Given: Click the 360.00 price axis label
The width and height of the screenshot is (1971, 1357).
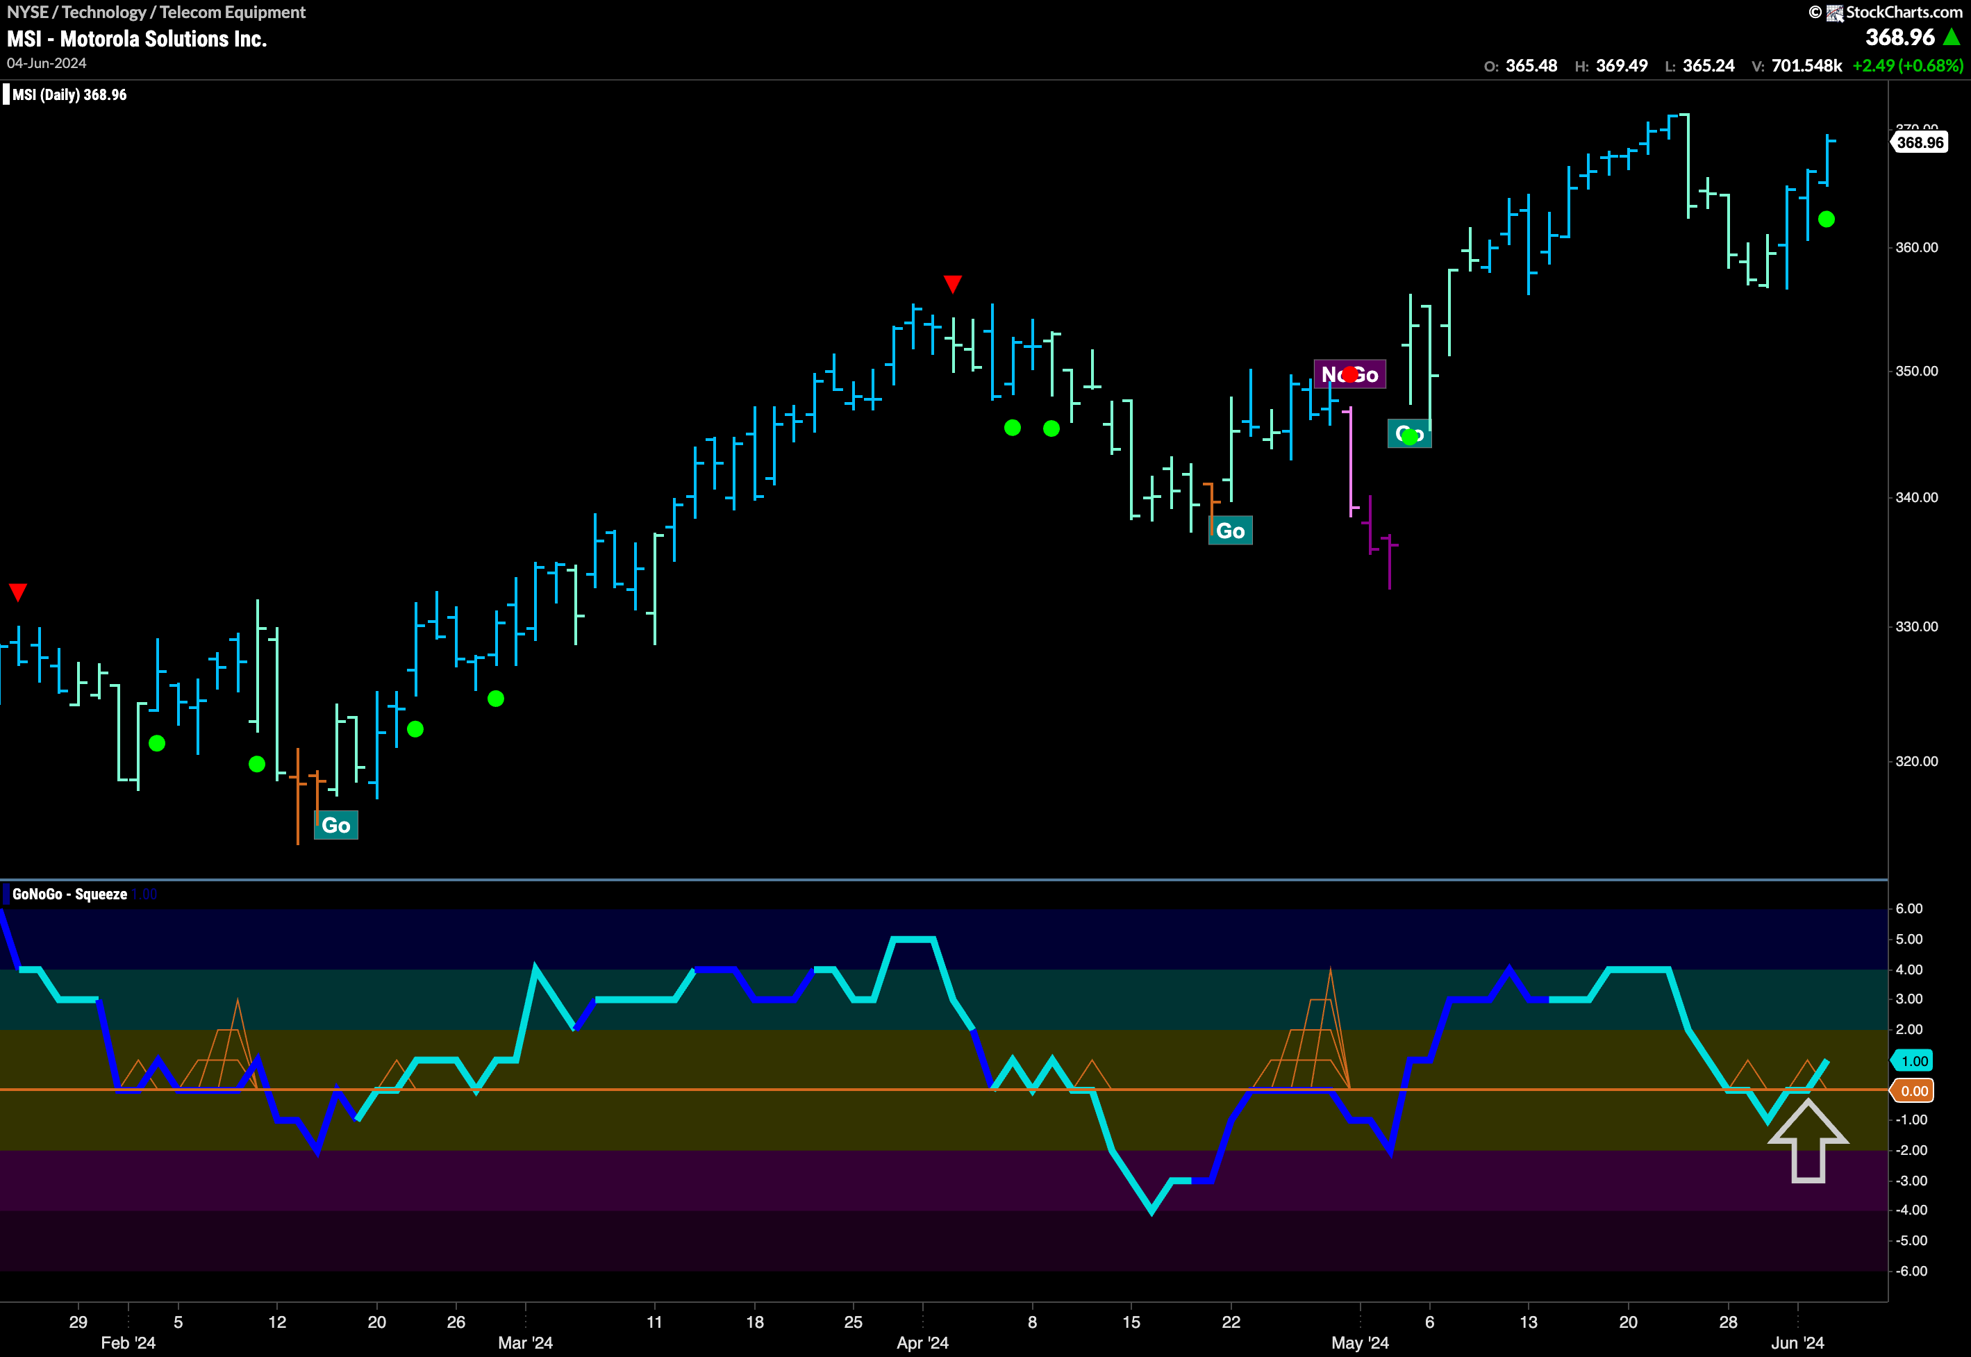Looking at the screenshot, I should (x=1917, y=247).
